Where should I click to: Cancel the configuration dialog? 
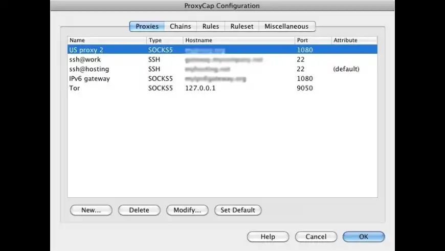[316, 237]
